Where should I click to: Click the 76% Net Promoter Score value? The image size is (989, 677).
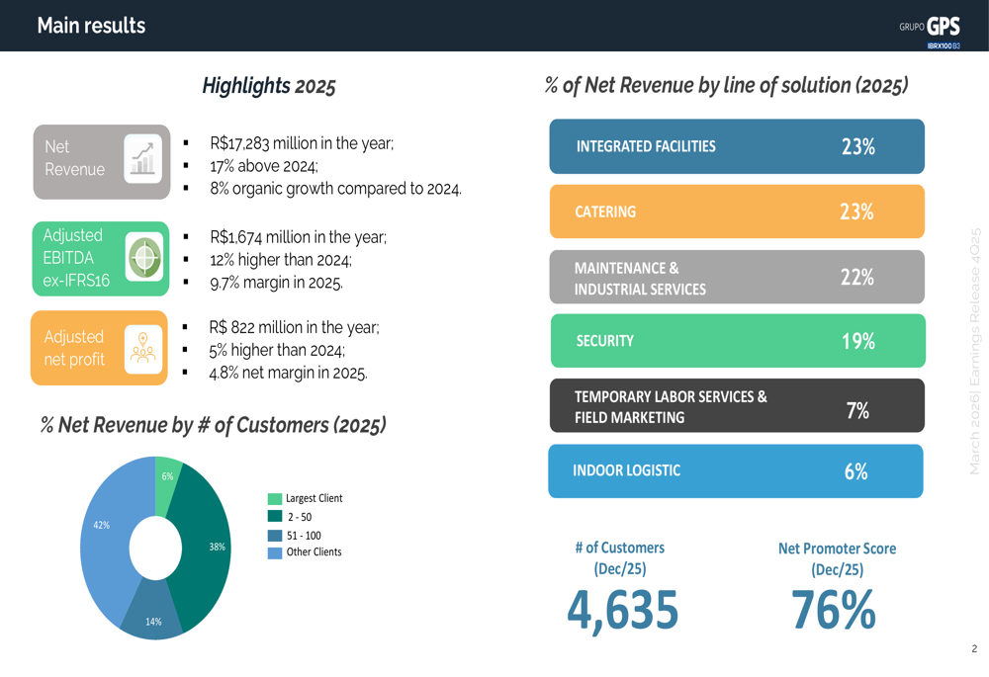[833, 609]
